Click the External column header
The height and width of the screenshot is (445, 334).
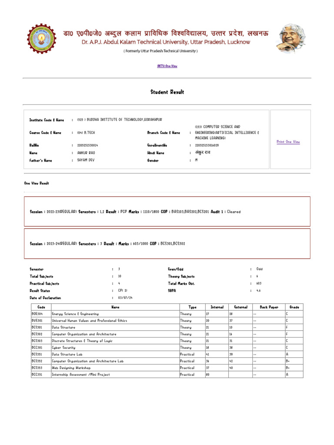coord(240,307)
